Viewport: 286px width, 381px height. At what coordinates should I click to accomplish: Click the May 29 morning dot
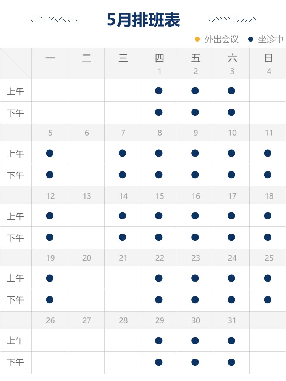click(x=159, y=341)
